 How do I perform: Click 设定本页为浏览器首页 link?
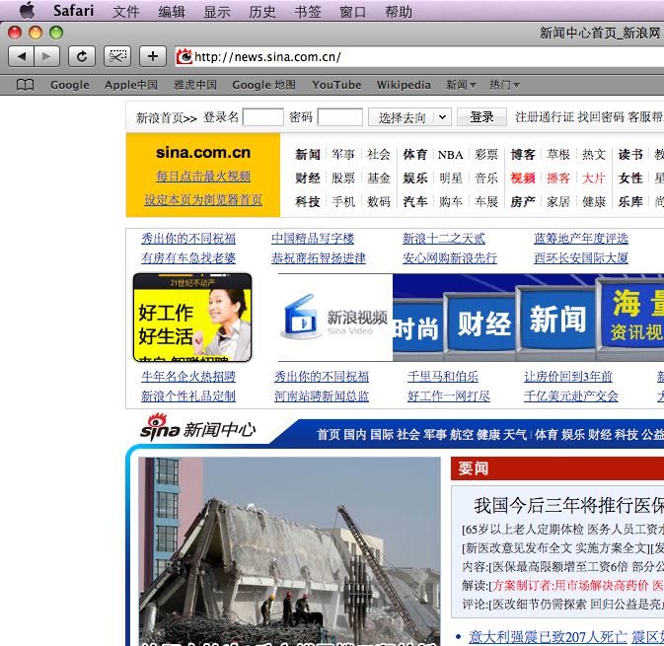coord(203,200)
